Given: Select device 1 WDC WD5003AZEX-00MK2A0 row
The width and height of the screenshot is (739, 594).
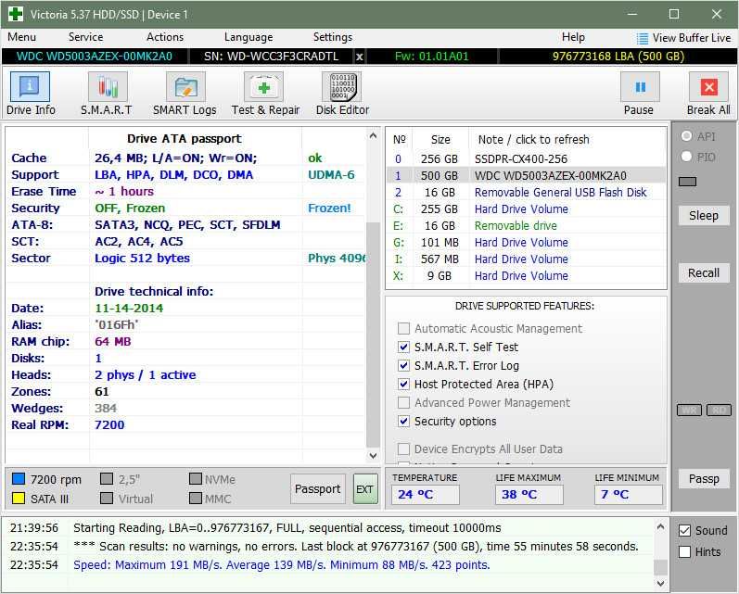Looking at the screenshot, I should (527, 176).
